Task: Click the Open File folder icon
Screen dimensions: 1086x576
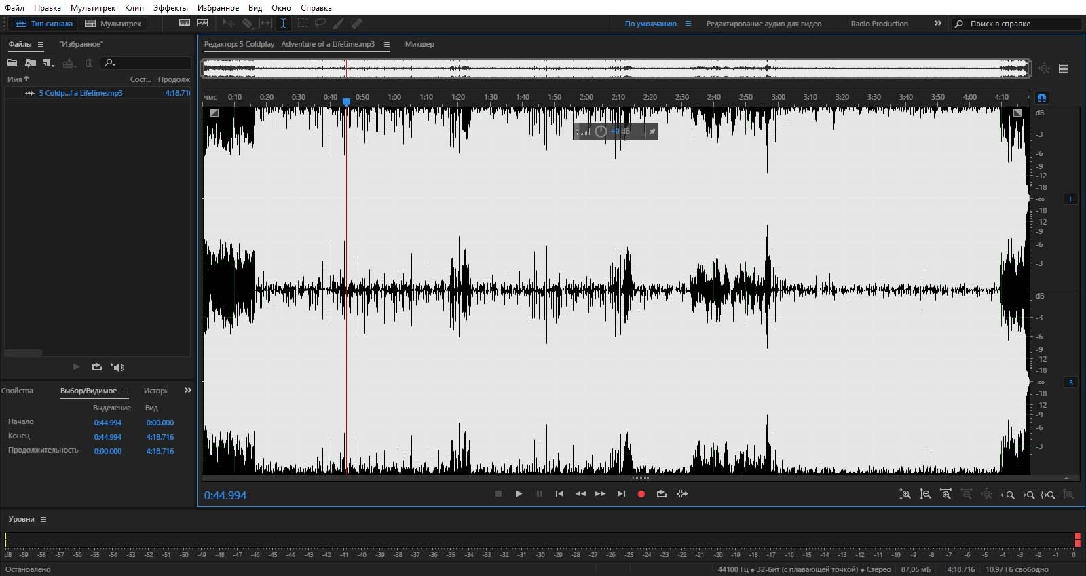Action: [x=12, y=63]
